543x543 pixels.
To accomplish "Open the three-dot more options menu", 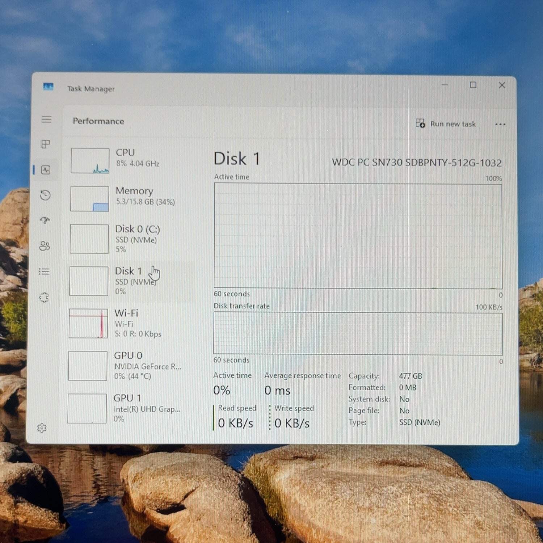I will pos(500,124).
